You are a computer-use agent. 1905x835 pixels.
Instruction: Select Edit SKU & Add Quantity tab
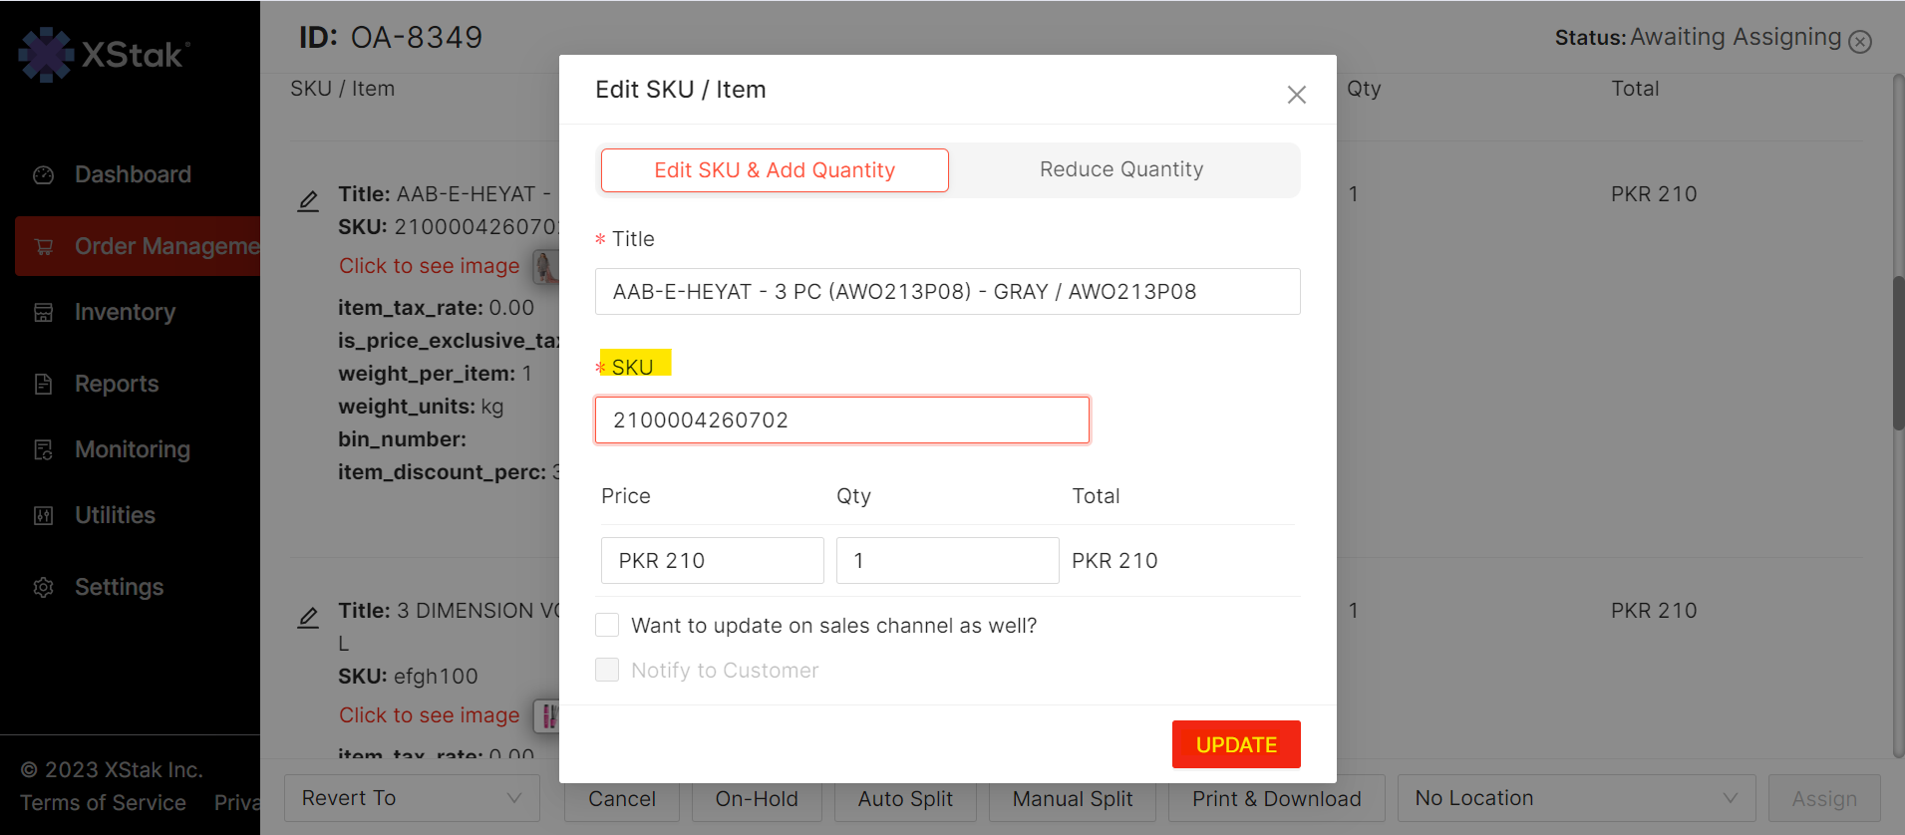[x=775, y=170]
